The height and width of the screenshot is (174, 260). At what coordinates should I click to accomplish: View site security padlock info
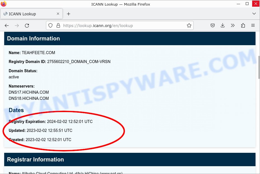(58, 25)
